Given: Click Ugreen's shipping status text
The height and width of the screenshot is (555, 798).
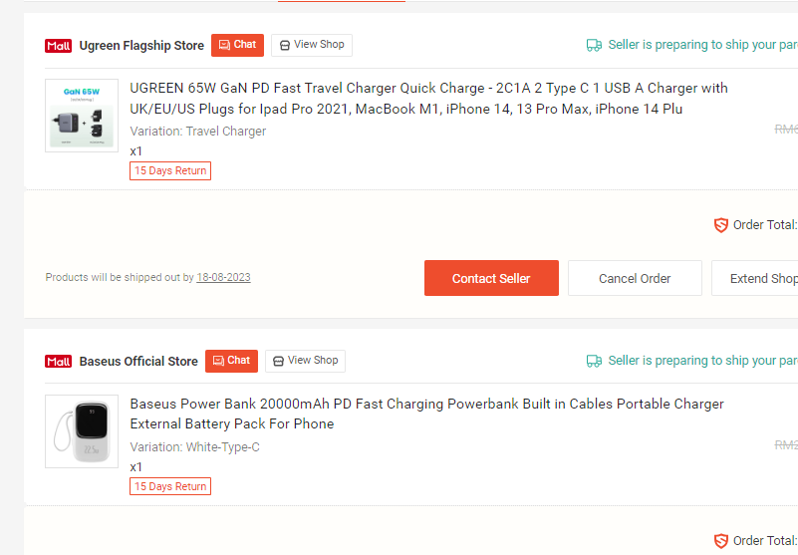Looking at the screenshot, I should (x=702, y=45).
